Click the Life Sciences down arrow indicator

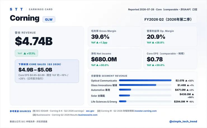[187, 102]
